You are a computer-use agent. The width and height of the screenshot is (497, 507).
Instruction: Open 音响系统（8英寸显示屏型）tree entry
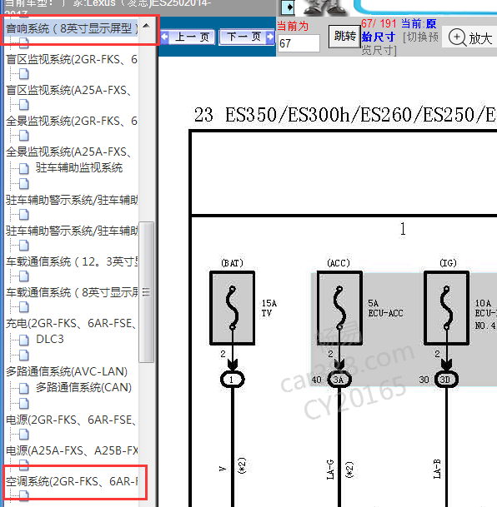[72, 28]
